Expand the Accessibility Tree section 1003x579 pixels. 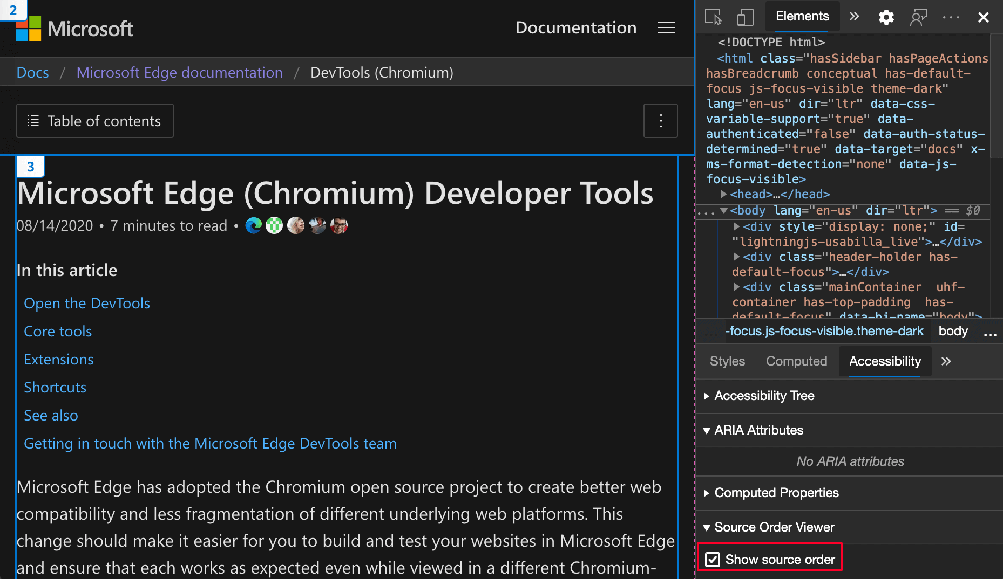coord(706,396)
